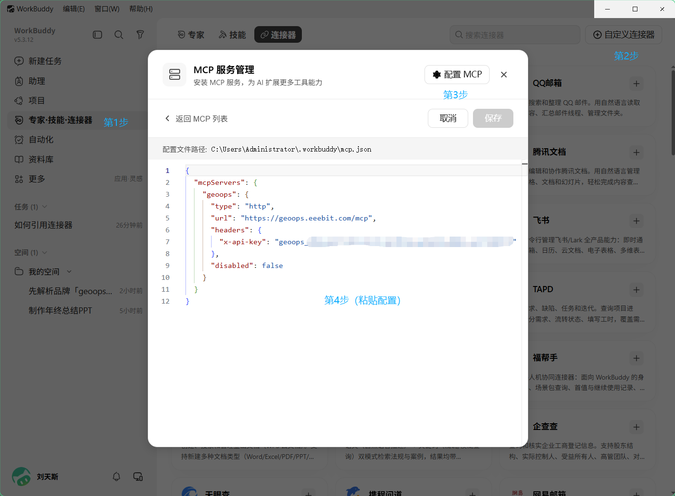Click the filter funnel icon in sidebar
Image resolution: width=675 pixels, height=496 pixels.
(x=140, y=35)
